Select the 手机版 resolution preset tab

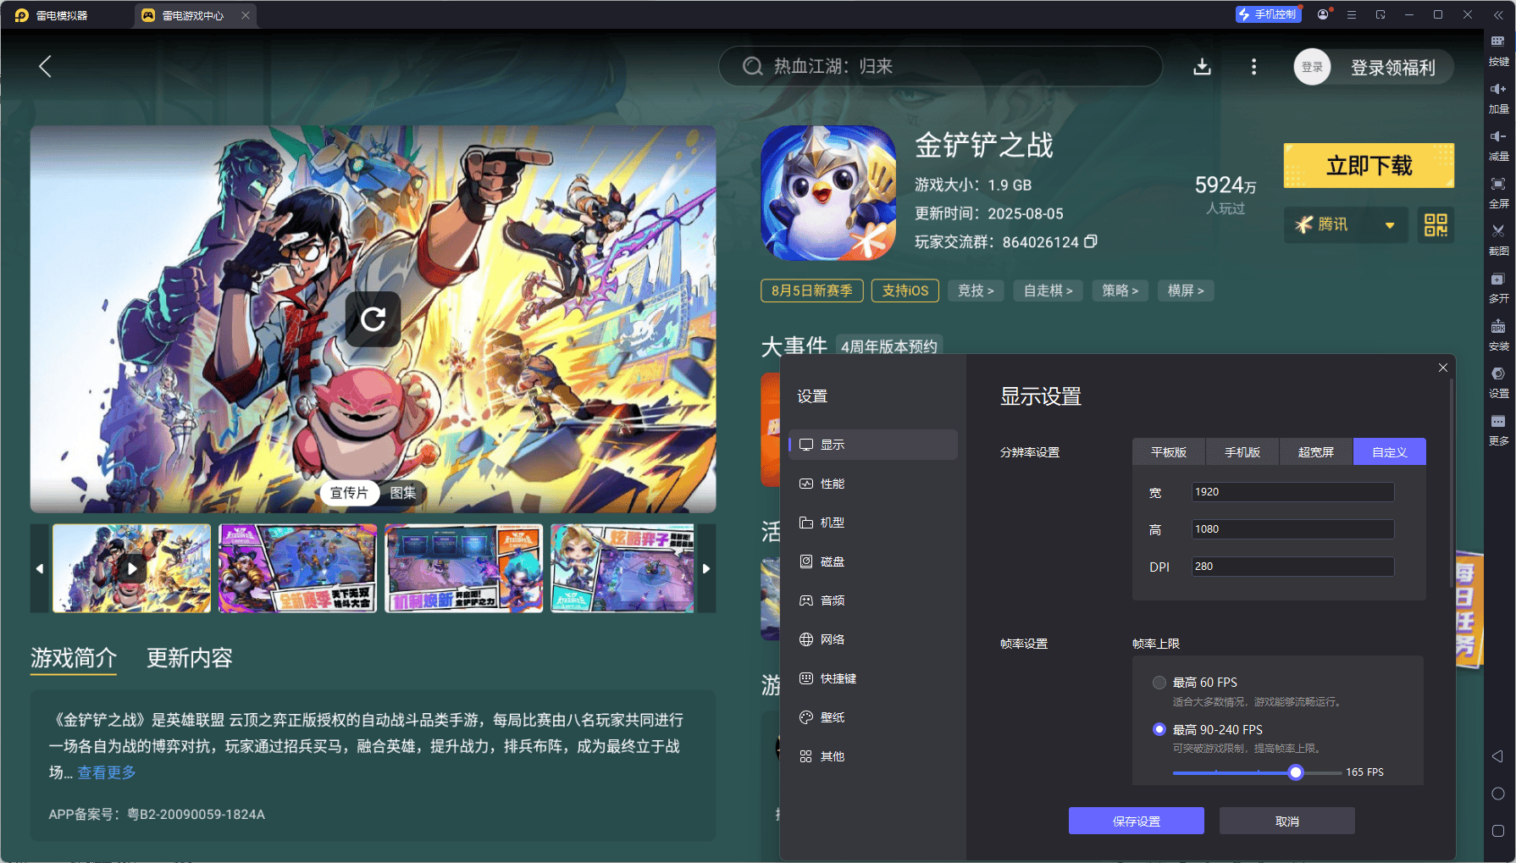1242,451
